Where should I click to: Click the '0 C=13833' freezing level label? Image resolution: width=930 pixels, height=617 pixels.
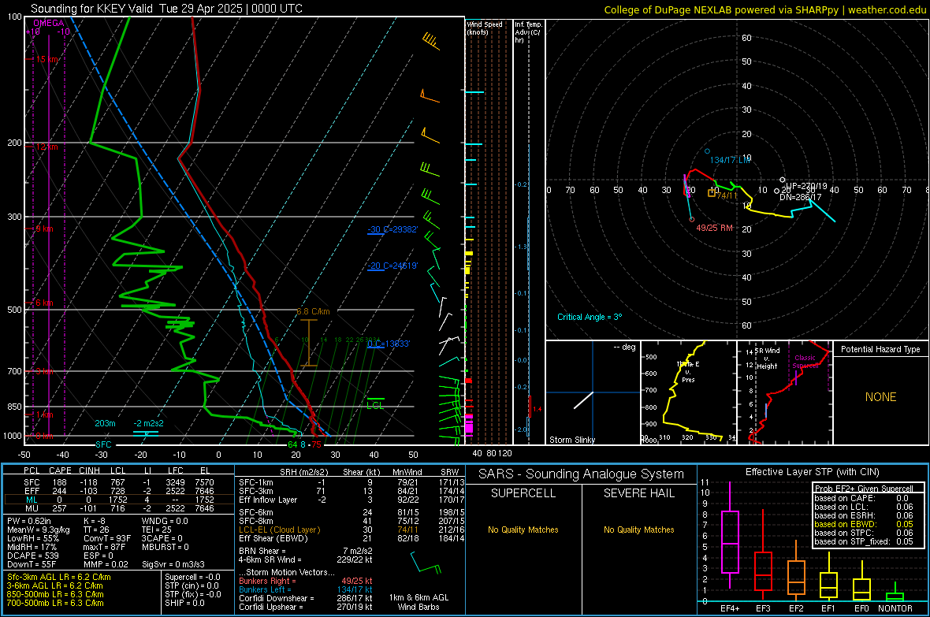pyautogui.click(x=389, y=344)
